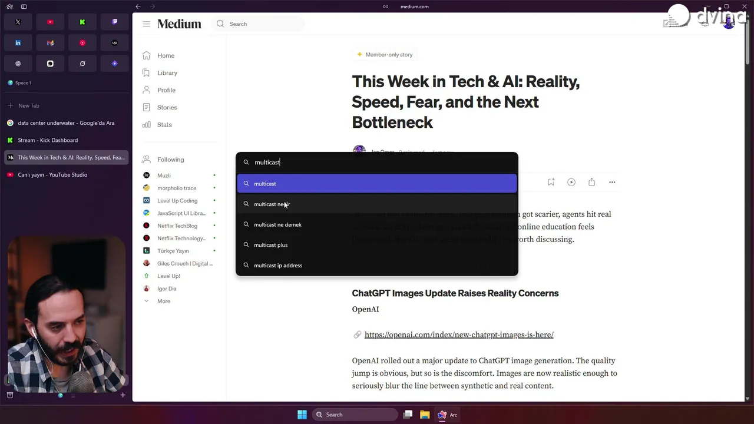Open the pinned LinkedIn favorite
Viewport: 754px width, 424px height.
(x=18, y=43)
